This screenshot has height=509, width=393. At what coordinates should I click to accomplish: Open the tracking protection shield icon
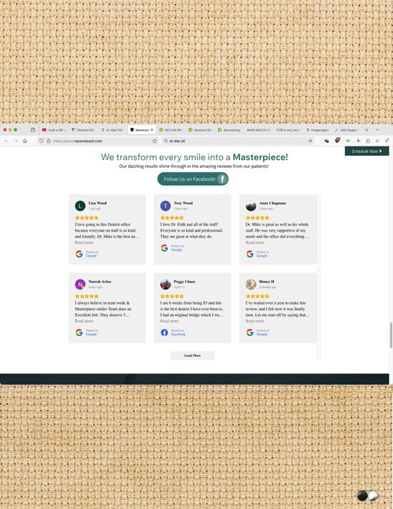coord(41,141)
